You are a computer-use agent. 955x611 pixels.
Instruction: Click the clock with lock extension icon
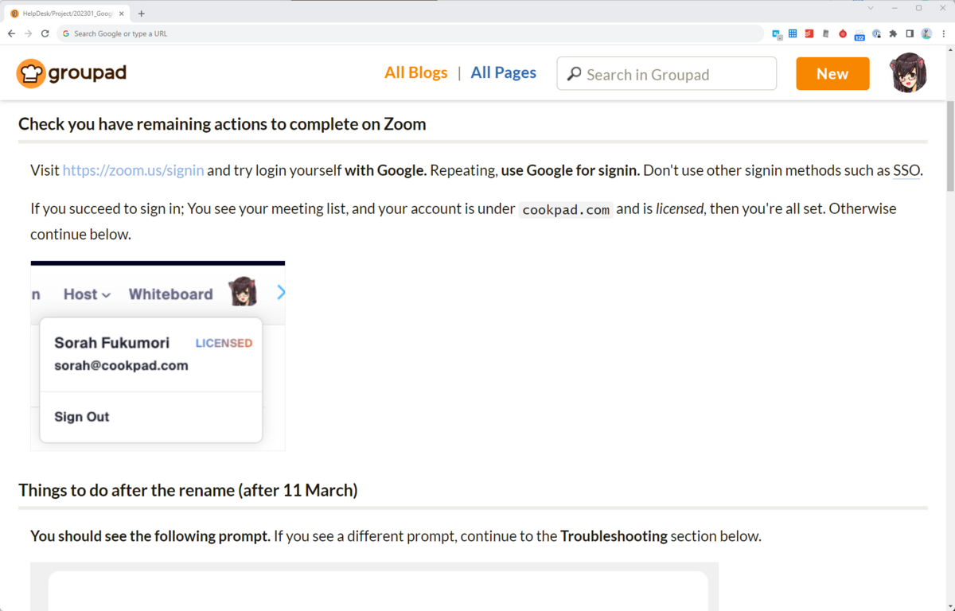876,33
